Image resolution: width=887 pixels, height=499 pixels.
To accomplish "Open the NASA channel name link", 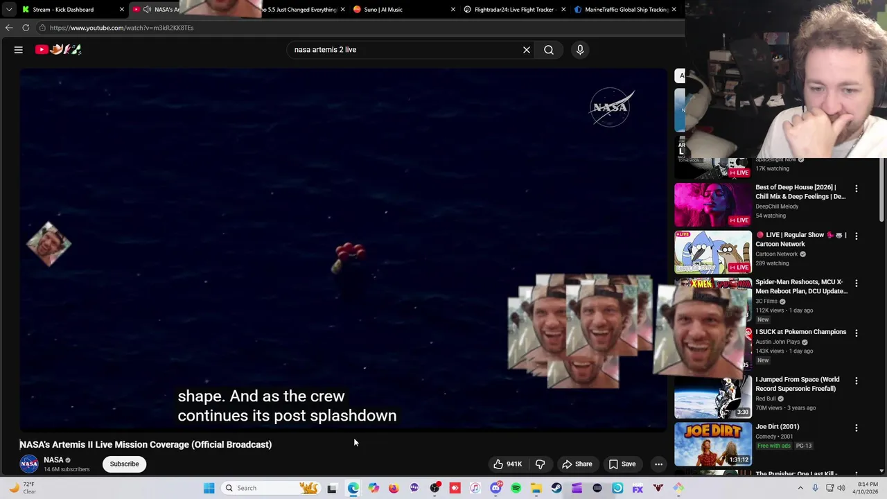I will point(53,460).
